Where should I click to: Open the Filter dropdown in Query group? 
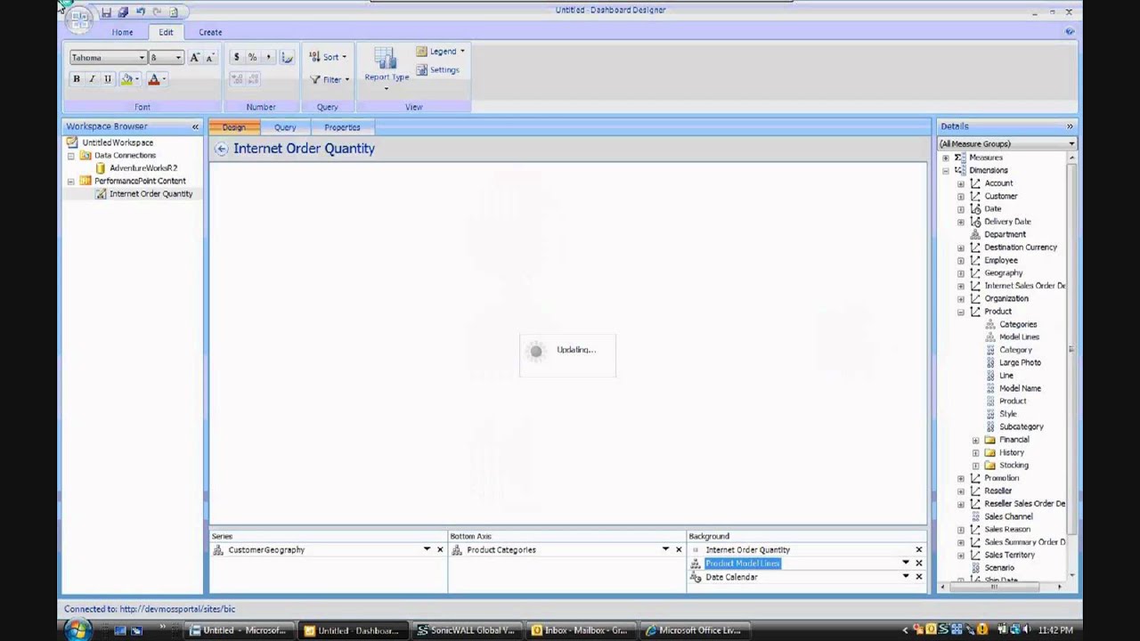click(329, 79)
